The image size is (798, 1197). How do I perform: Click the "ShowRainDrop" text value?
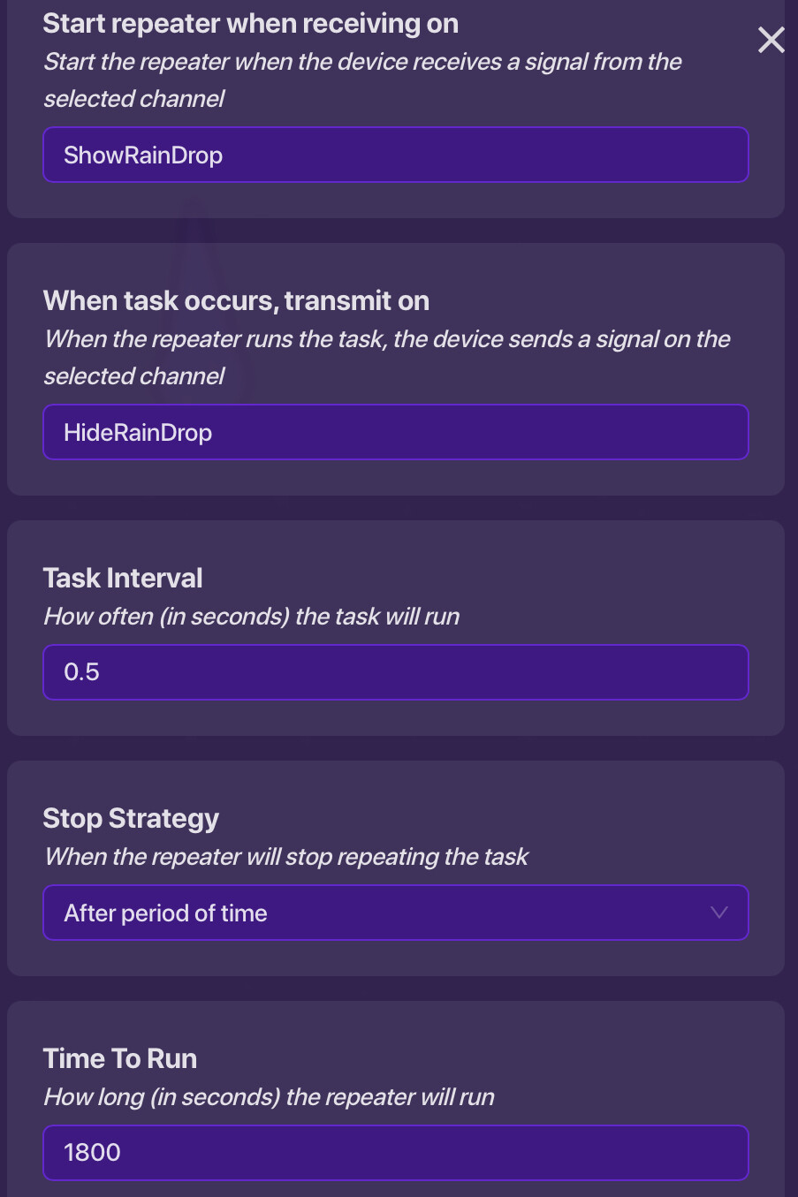click(143, 155)
